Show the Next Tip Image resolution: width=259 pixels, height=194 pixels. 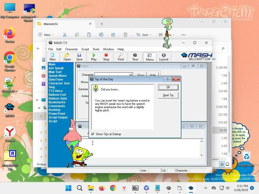(x=168, y=95)
